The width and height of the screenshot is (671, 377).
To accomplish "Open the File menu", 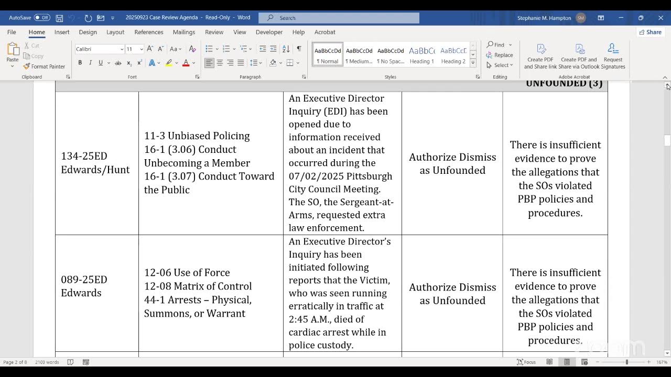I will coord(12,32).
